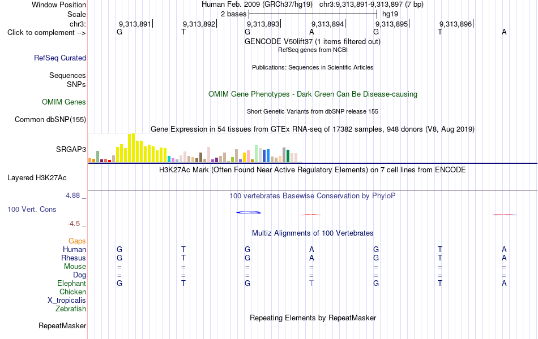Click 'Short Genetic Variants from dbSNP release 155'

pyautogui.click(x=313, y=112)
